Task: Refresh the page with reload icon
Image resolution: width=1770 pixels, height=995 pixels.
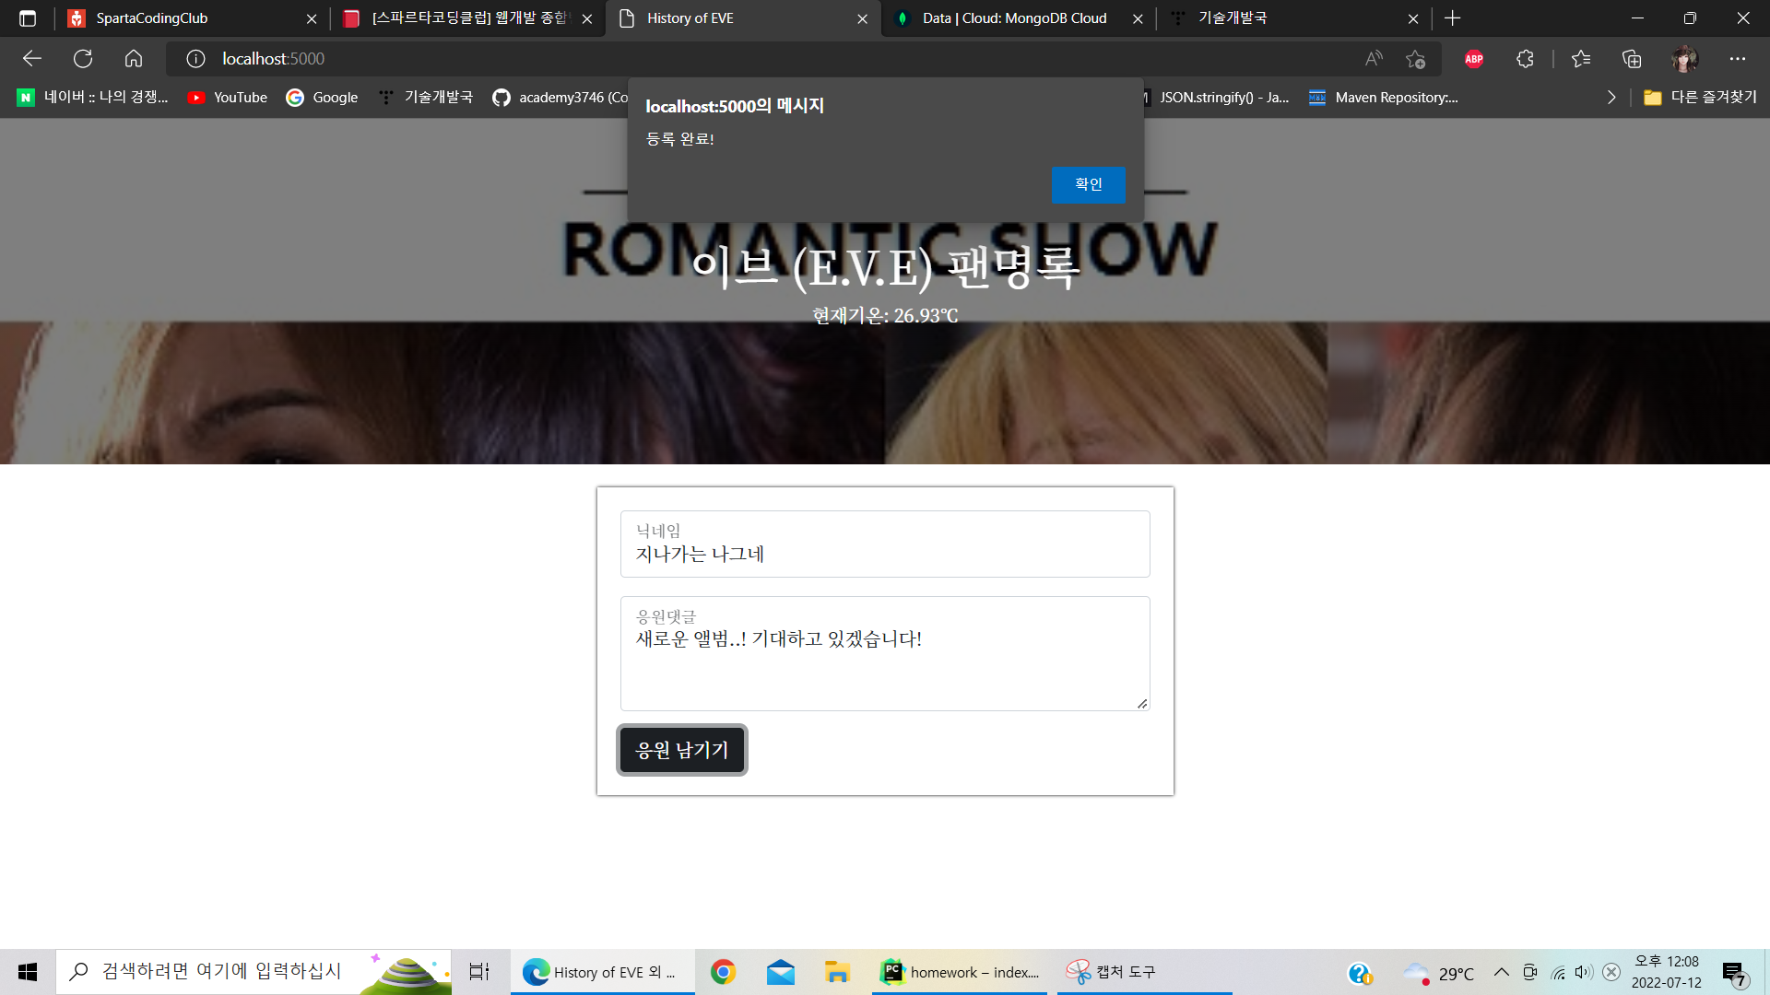Action: pyautogui.click(x=83, y=59)
